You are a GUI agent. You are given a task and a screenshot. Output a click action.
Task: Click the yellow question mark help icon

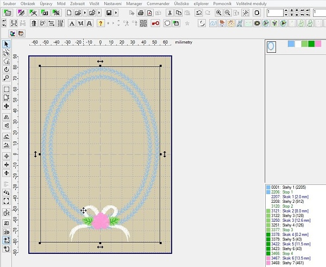click(101, 23)
